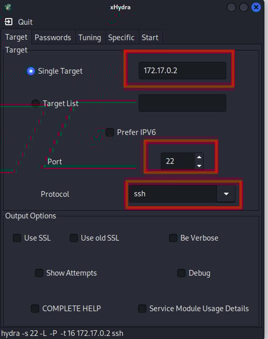The image size is (268, 339).
Task: Select the ssh protocol combo box
Action: pyautogui.click(x=182, y=194)
